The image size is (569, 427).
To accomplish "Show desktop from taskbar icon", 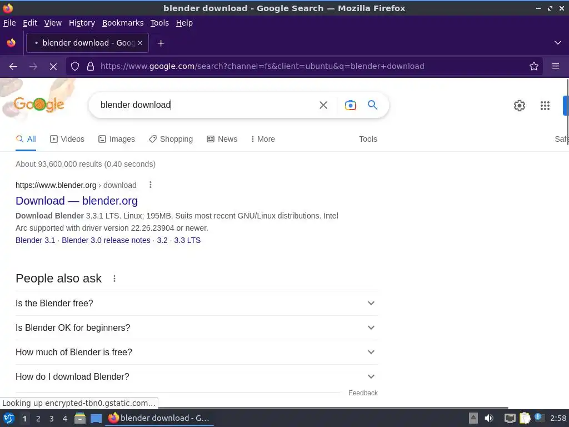I will [x=96, y=419].
